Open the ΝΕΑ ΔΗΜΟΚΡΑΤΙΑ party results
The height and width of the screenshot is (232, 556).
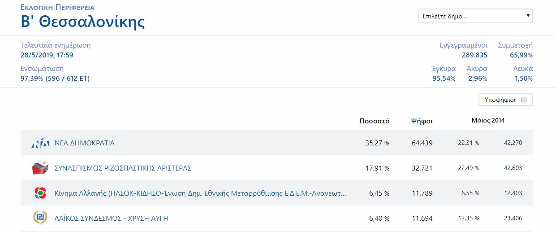coord(85,143)
